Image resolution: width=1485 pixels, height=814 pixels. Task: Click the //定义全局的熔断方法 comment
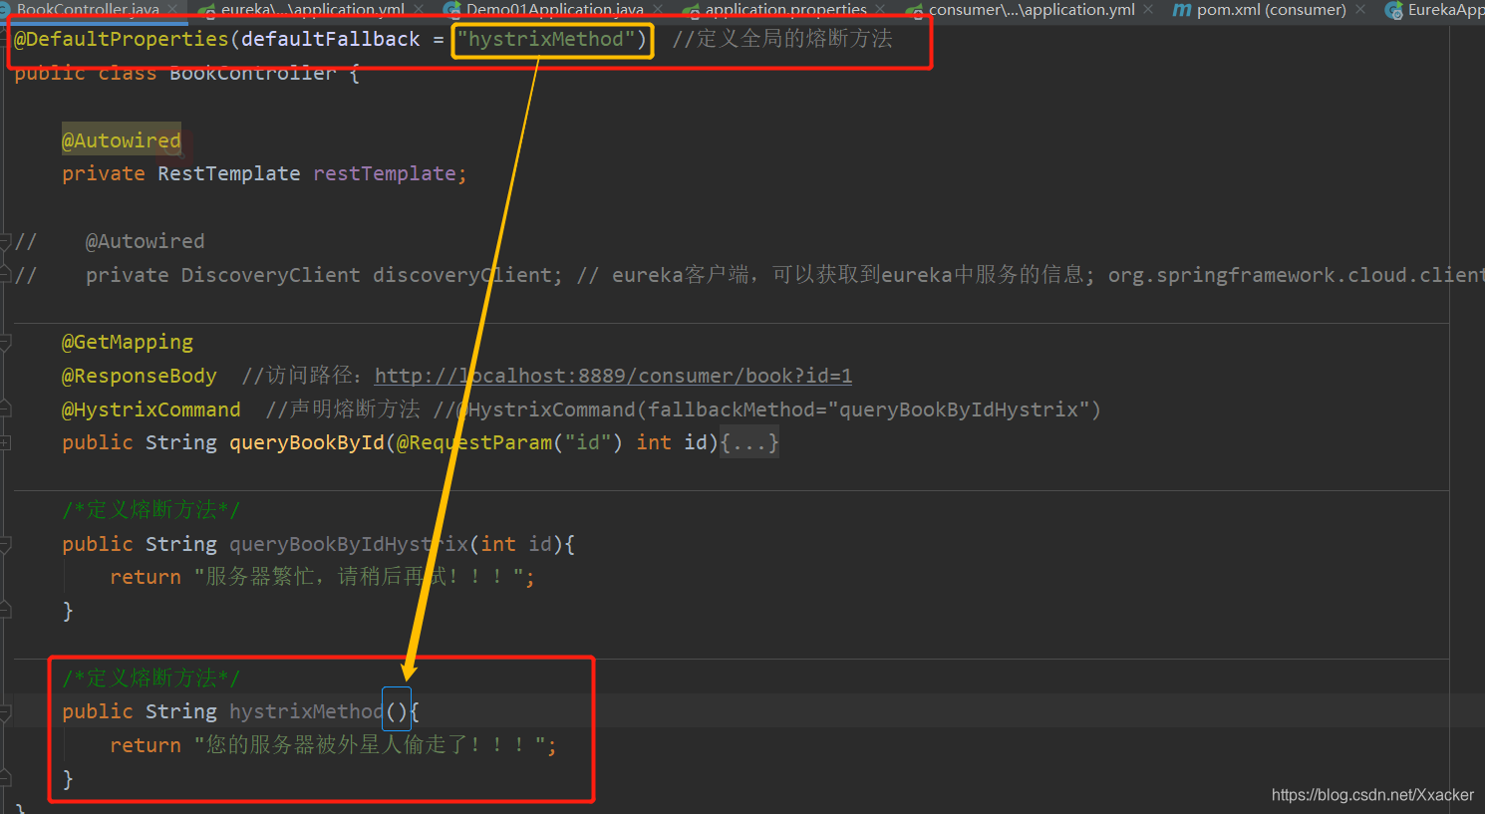coord(782,39)
